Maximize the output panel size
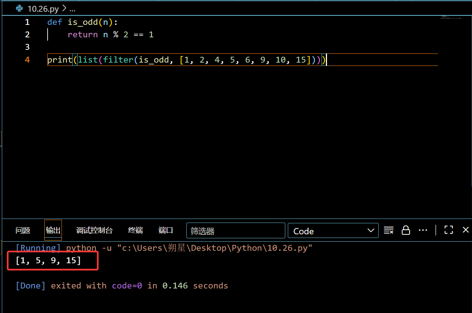Screen dimensions: 472x313 449,230
